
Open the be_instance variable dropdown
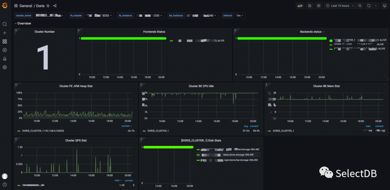point(202,16)
